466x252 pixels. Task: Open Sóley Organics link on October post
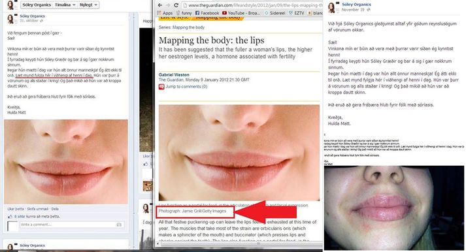click(32, 16)
